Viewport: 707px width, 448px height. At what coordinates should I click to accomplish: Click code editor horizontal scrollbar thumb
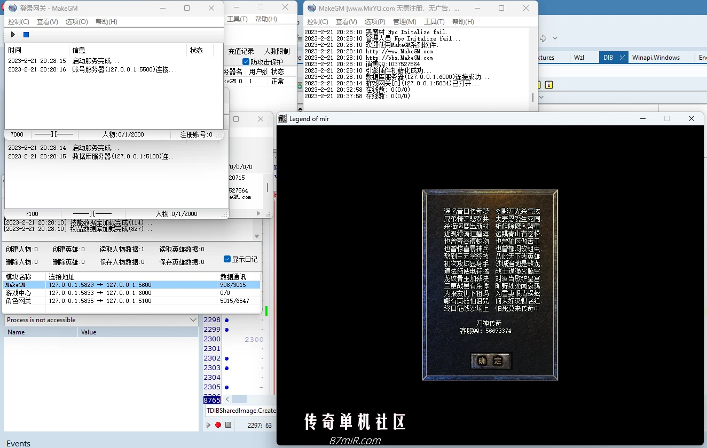pos(239,399)
